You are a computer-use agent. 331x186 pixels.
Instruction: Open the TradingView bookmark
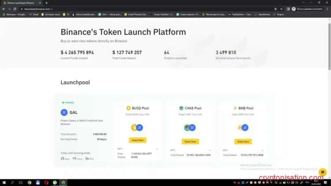pyautogui.click(x=240, y=15)
